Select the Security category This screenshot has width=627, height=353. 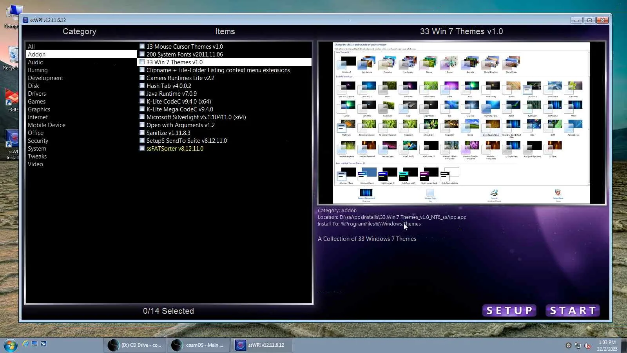[82, 140]
